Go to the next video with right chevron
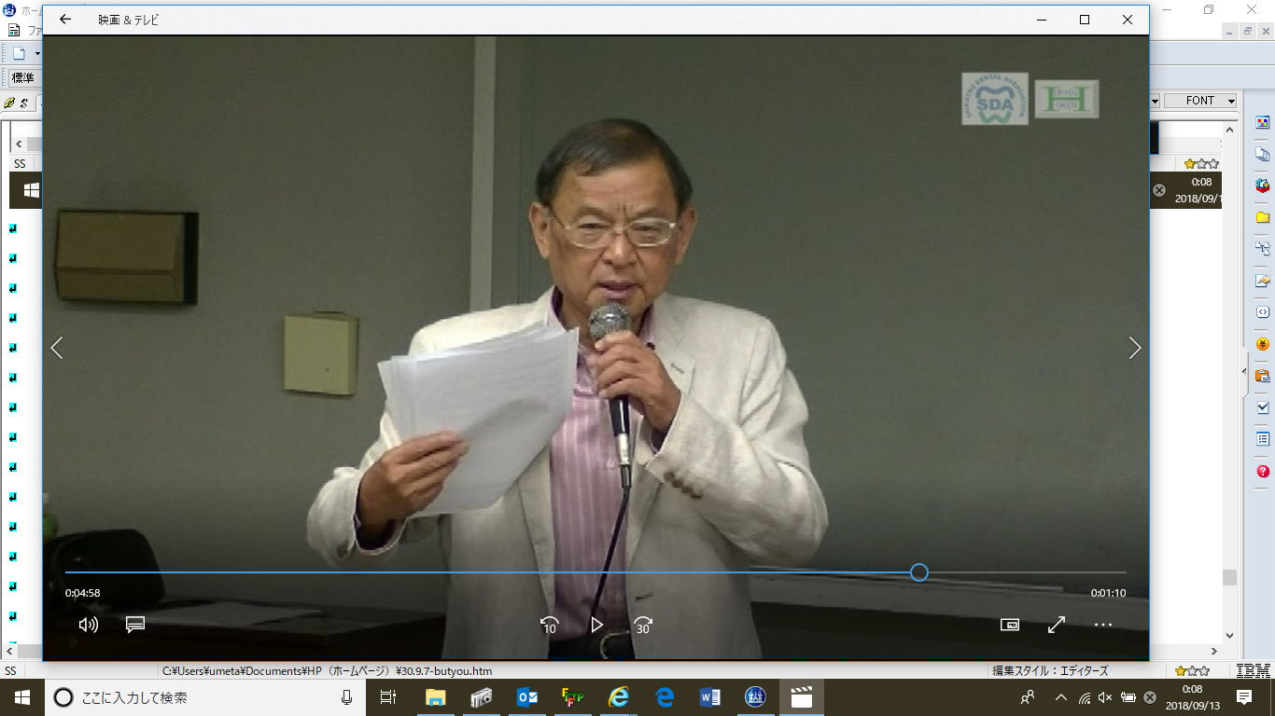Screen dimensions: 1275x716 coord(1134,348)
